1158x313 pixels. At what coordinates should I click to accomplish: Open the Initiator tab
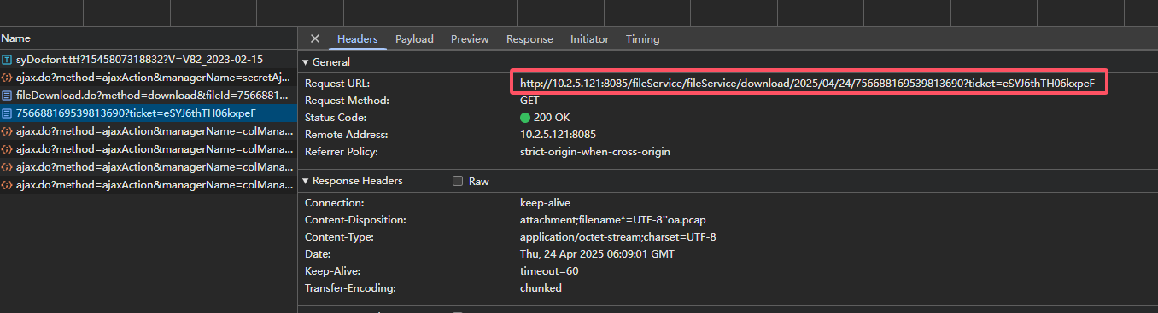(589, 39)
